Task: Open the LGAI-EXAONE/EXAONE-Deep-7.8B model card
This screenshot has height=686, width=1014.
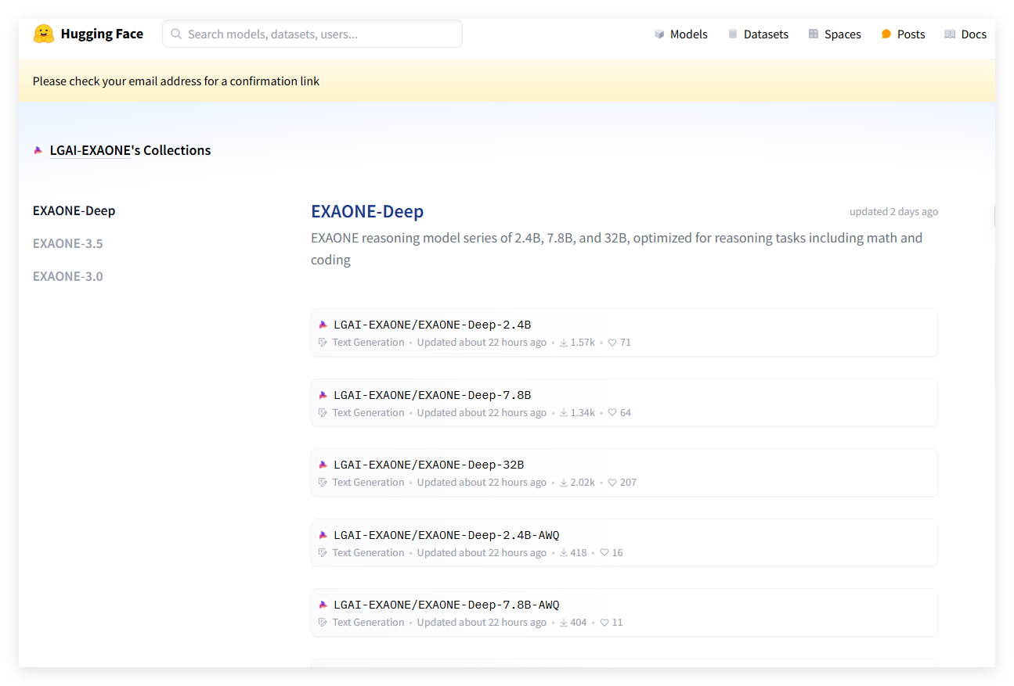Action: (624, 403)
